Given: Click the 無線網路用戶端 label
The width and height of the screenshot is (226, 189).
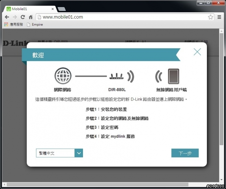Looking at the screenshot, I should [172, 90].
